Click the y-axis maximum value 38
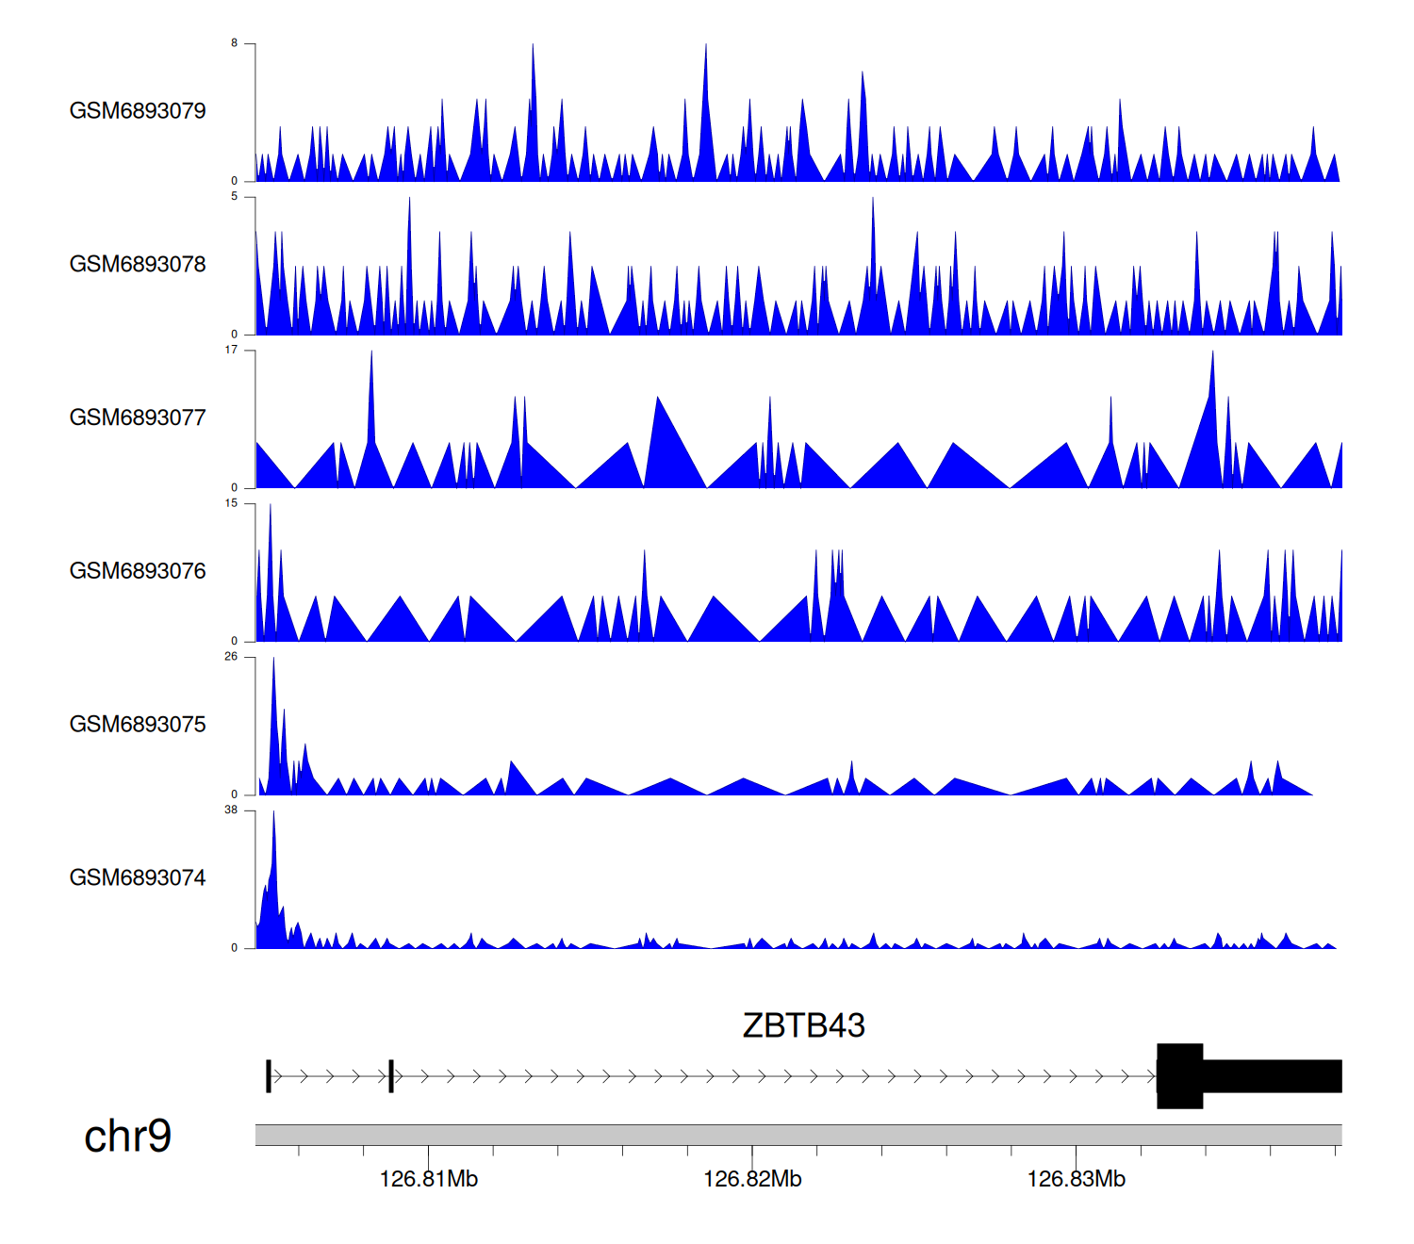The width and height of the screenshot is (1414, 1244). pyautogui.click(x=231, y=810)
